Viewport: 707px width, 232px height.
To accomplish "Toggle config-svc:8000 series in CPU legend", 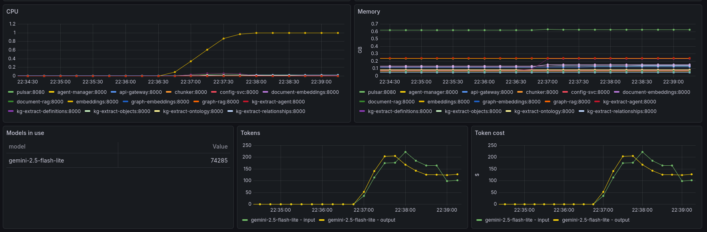I will tap(239, 92).
